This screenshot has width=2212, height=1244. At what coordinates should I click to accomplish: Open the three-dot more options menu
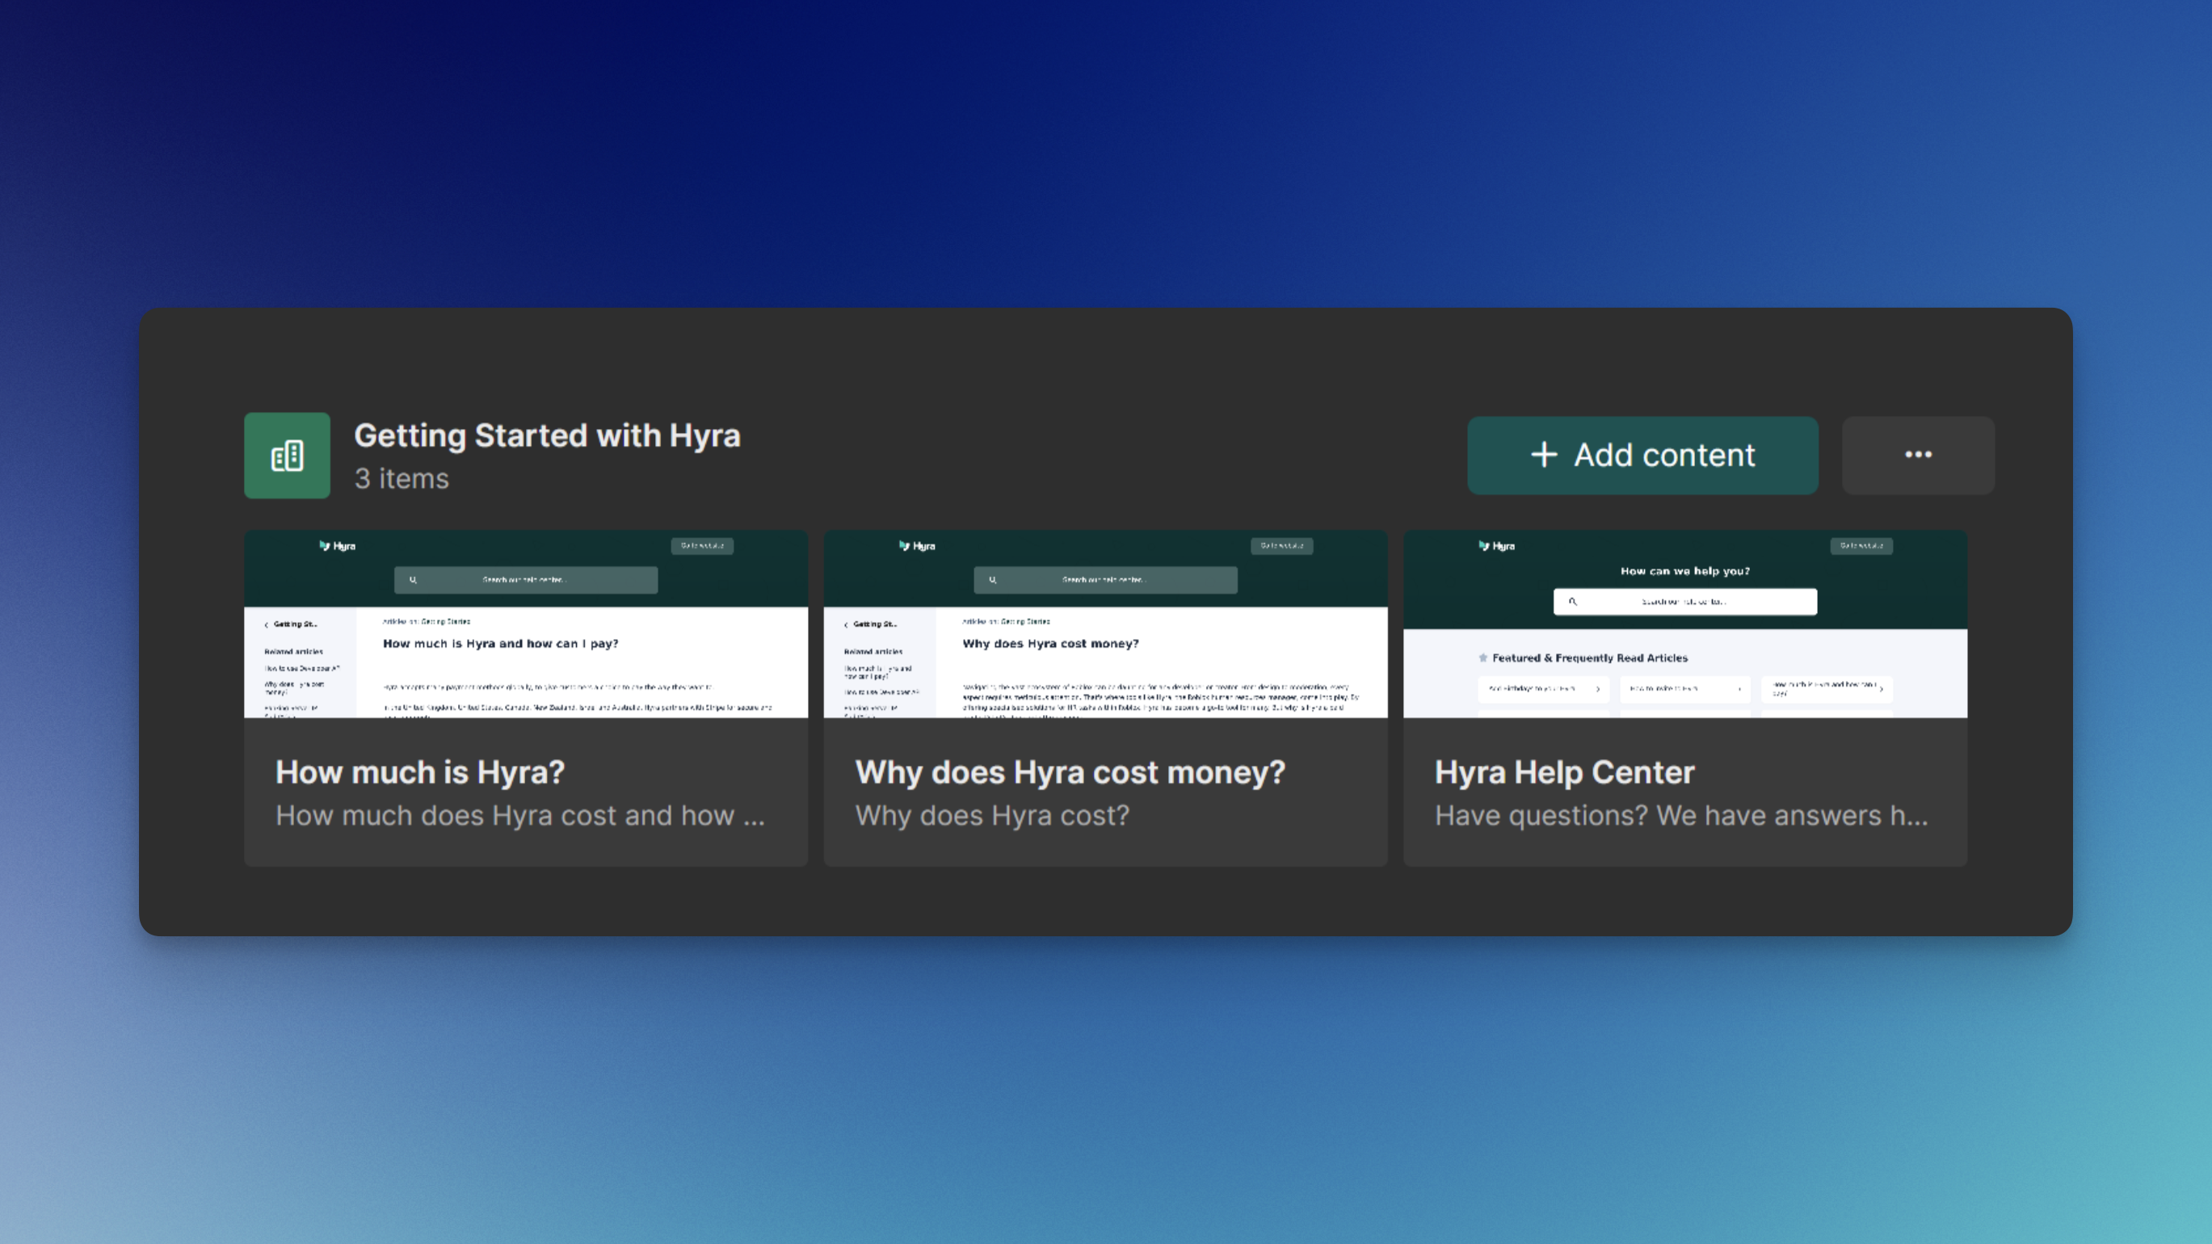(1917, 455)
